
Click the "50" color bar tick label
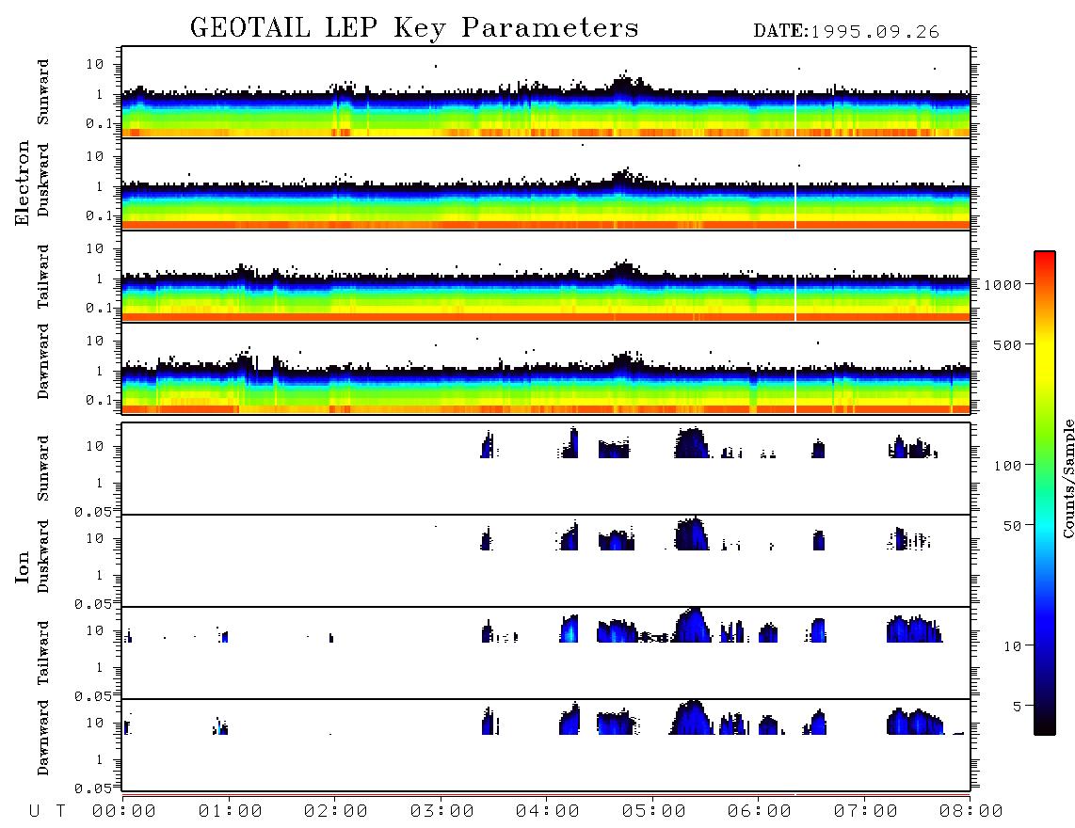pos(1011,526)
